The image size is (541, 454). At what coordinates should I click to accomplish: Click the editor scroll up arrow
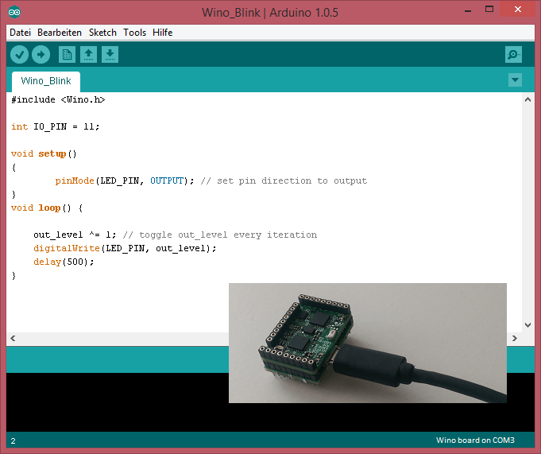coord(527,99)
